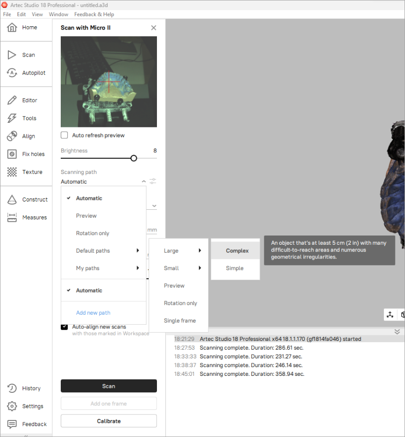Select Preview in Default paths submenu
The height and width of the screenshot is (437, 405).
click(179, 286)
